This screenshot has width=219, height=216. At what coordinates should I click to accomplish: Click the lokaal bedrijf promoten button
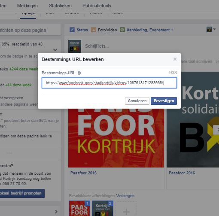click(22, 193)
